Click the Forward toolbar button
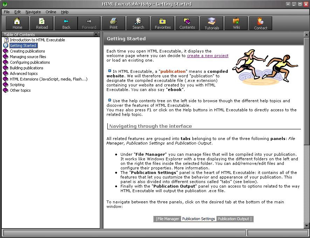The height and width of the screenshot is (238, 310). pyautogui.click(x=89, y=23)
